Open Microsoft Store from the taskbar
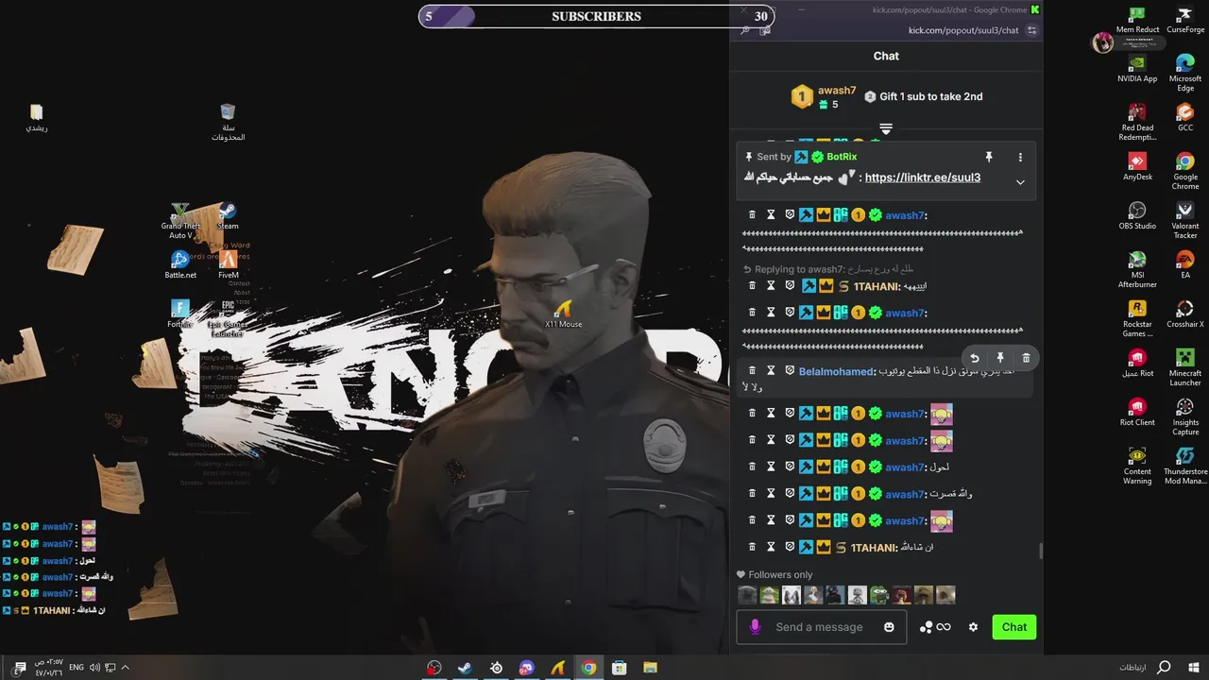1209x680 pixels. (620, 668)
